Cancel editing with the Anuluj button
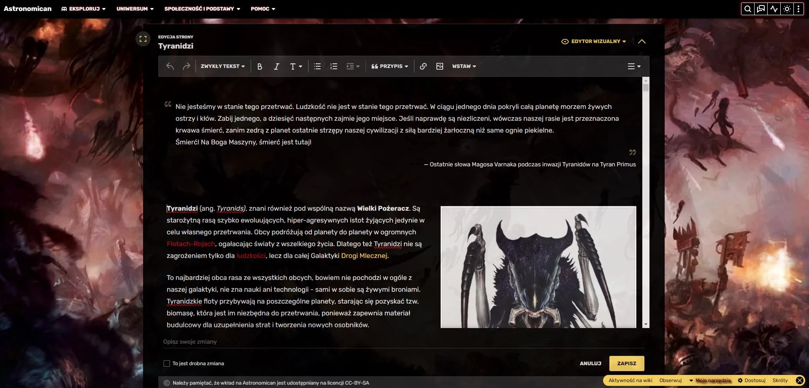This screenshot has height=388, width=809. point(590,364)
